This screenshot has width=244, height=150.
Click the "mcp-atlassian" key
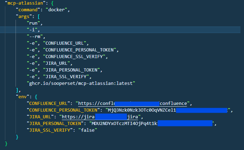25,3
